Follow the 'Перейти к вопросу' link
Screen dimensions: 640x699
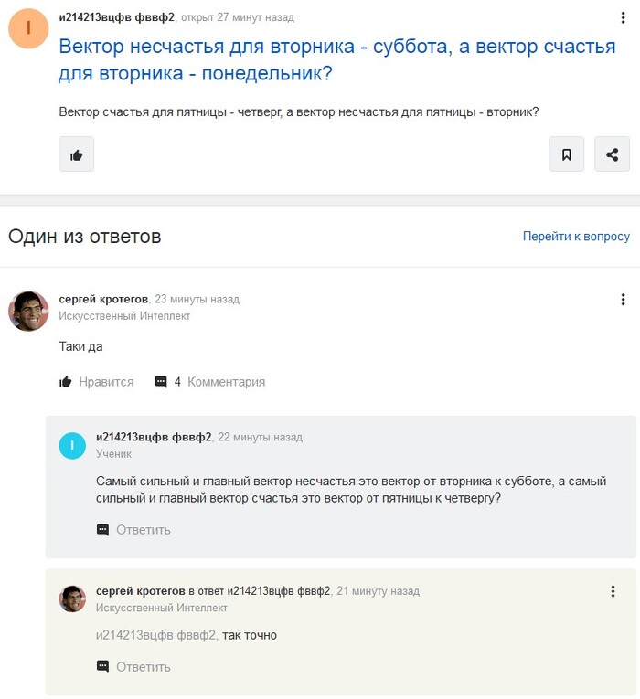[576, 237]
